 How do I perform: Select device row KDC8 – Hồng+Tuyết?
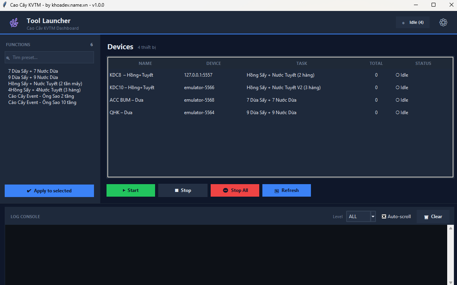[280, 75]
